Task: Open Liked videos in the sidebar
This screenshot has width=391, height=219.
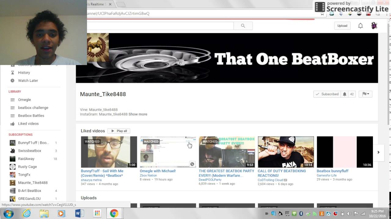Action: pos(28,124)
